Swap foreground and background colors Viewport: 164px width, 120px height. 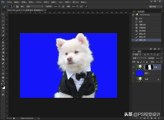tap(4, 84)
